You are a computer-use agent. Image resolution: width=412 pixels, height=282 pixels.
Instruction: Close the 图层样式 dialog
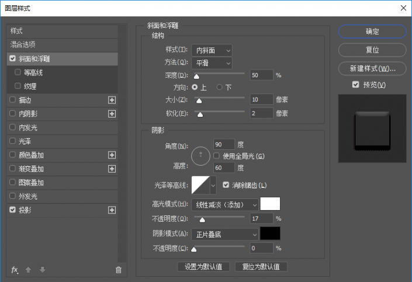[x=404, y=8]
